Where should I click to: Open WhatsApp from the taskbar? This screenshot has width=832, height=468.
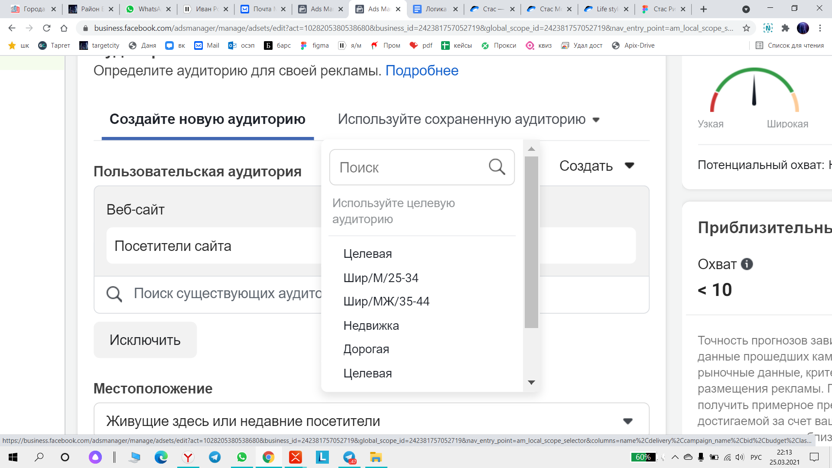tap(242, 457)
